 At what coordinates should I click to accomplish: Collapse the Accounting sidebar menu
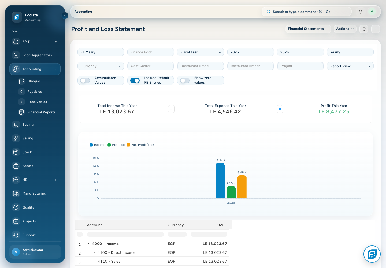(x=56, y=69)
